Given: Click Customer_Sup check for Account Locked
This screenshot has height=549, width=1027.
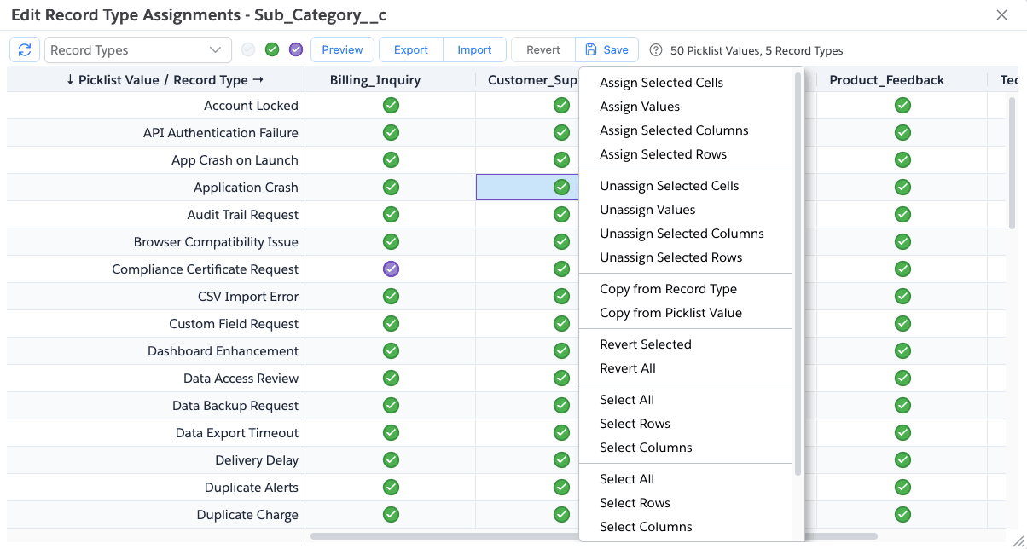Looking at the screenshot, I should point(561,106).
